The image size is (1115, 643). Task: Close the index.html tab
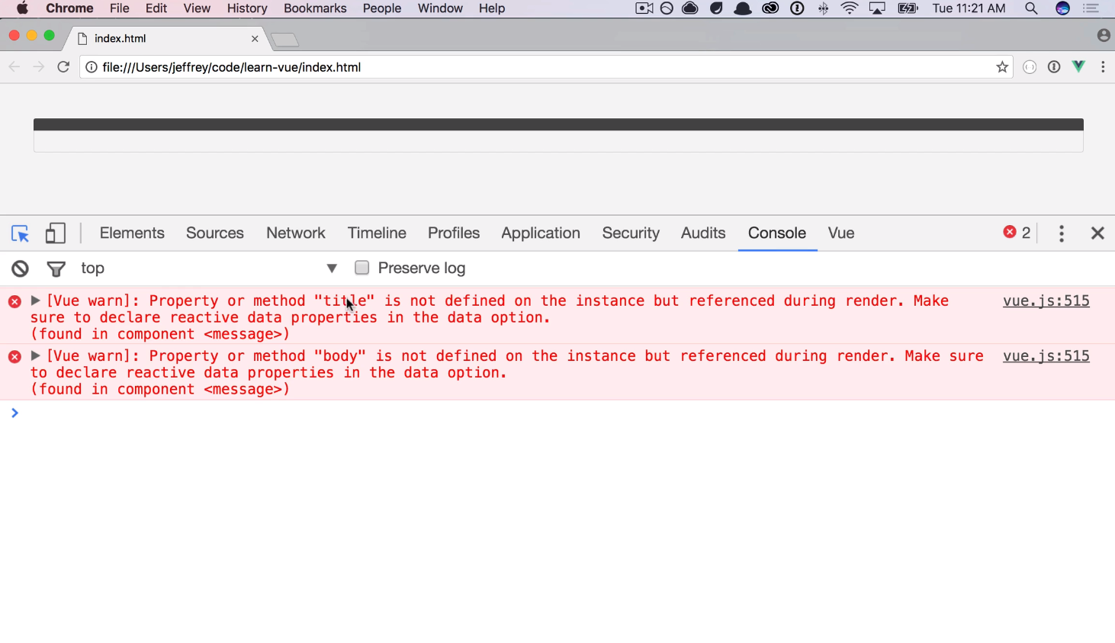255,38
